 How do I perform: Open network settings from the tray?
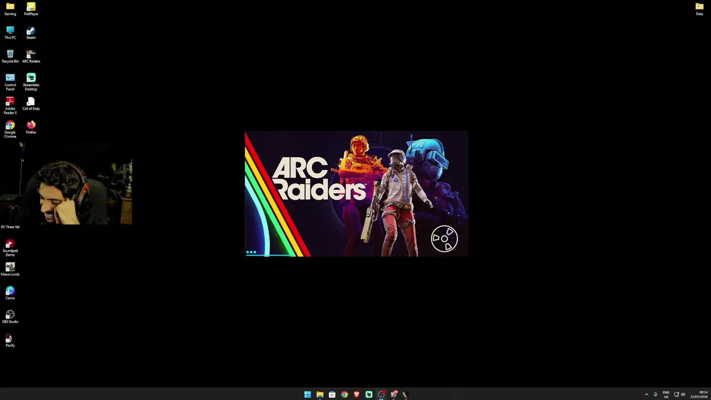click(677, 394)
